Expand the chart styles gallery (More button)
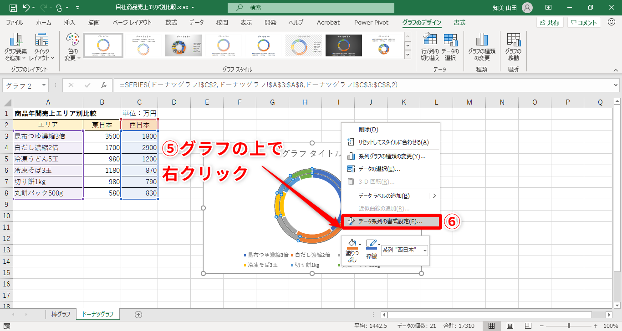Image resolution: width=622 pixels, height=331 pixels. [408, 55]
